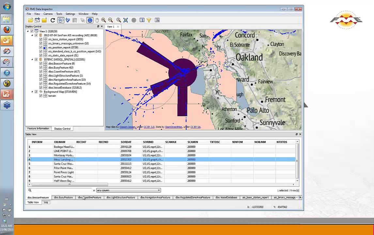Click table scrollbar down arrow
The image size is (374, 235).
coord(297,180)
